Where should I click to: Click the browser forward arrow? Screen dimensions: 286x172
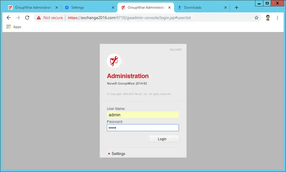tap(18, 18)
